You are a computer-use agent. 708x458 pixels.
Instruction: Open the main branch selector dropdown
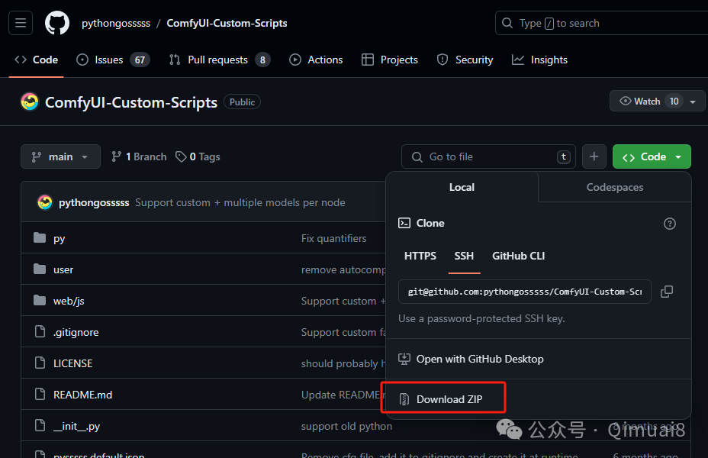pos(60,156)
